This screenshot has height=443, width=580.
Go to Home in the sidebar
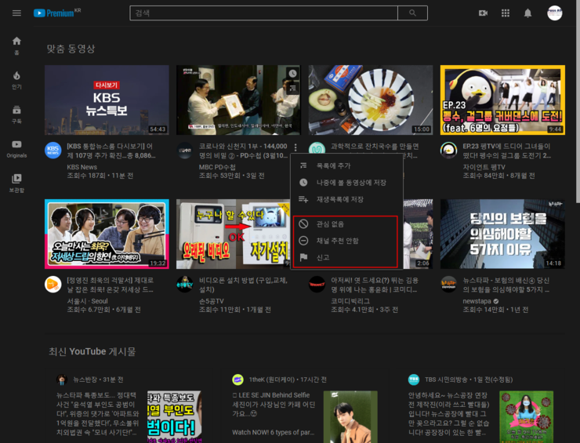point(16,45)
